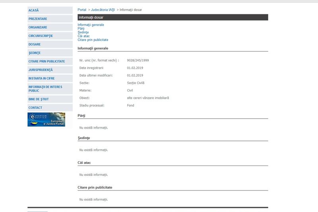
Task: Click the Portal breadcrumb link
Action: pos(82,10)
